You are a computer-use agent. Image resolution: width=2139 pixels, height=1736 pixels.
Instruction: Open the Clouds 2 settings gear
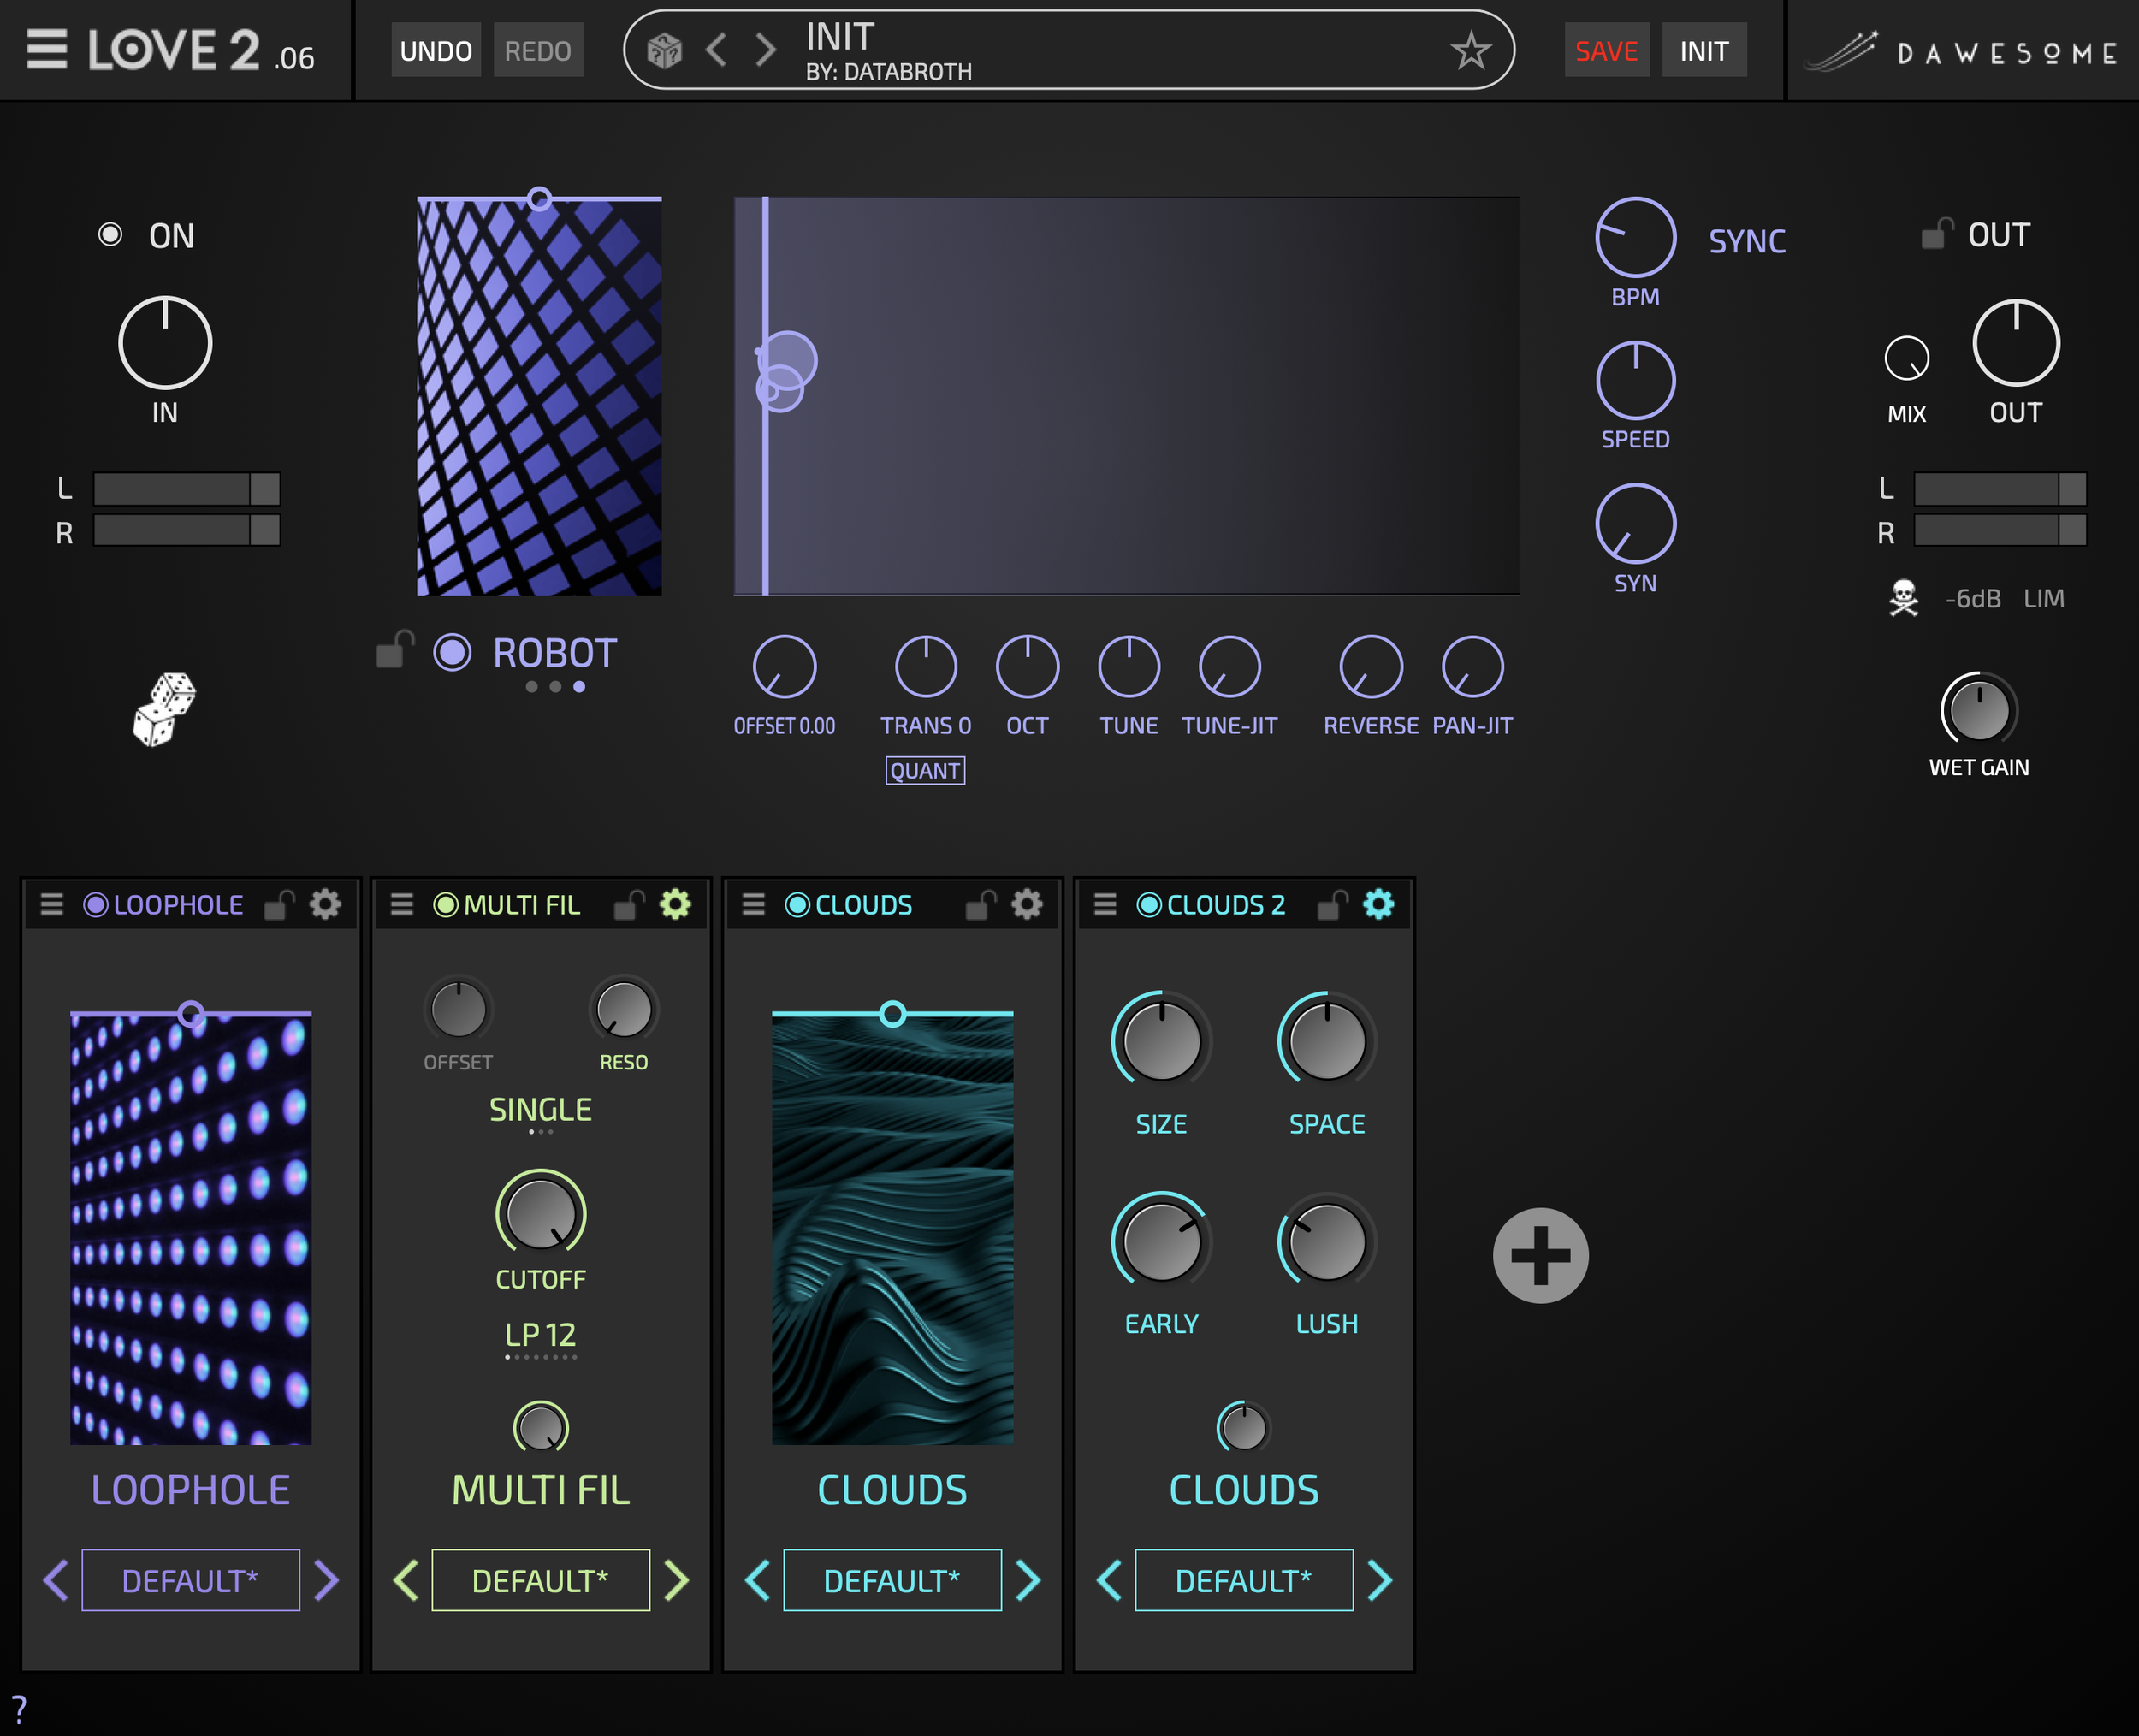(x=1378, y=904)
